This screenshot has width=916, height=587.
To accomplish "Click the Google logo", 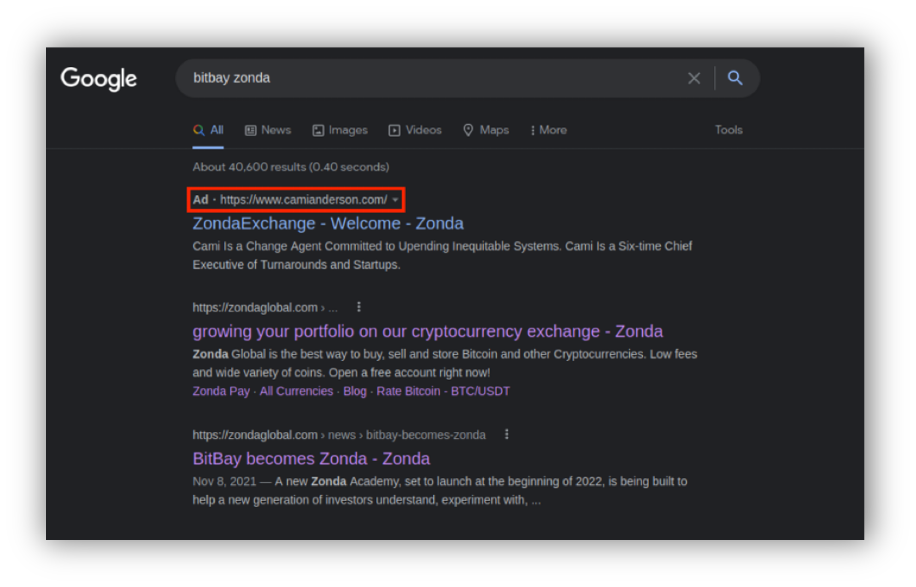I will pyautogui.click(x=99, y=78).
